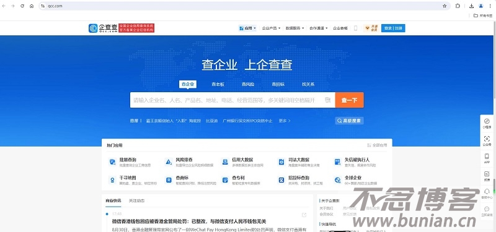Bookmark this page with the star icon
Viewport: 496px width, 232px height.
click(445, 6)
